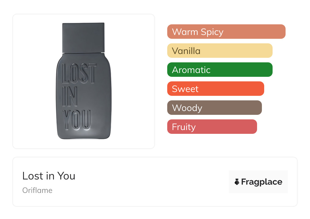Click the Warm Spicy label text
310x219 pixels.
198,32
